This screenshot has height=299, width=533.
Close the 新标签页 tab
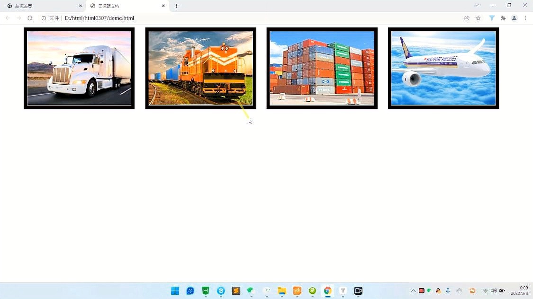tap(80, 6)
